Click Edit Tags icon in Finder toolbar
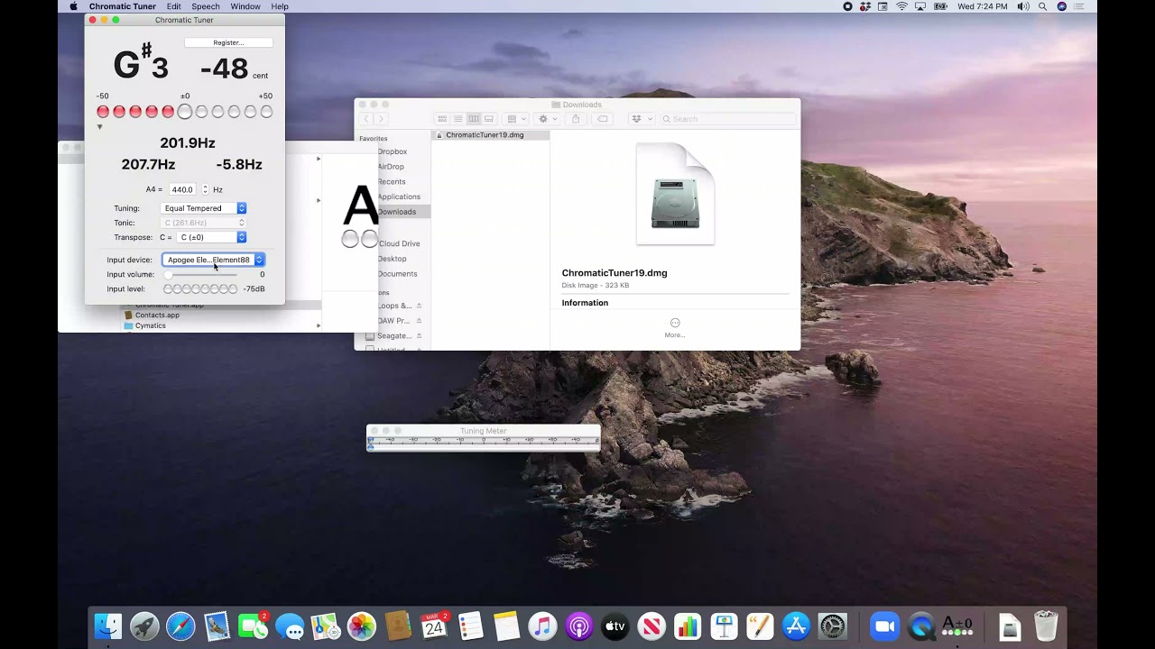The image size is (1155, 649). 603,119
